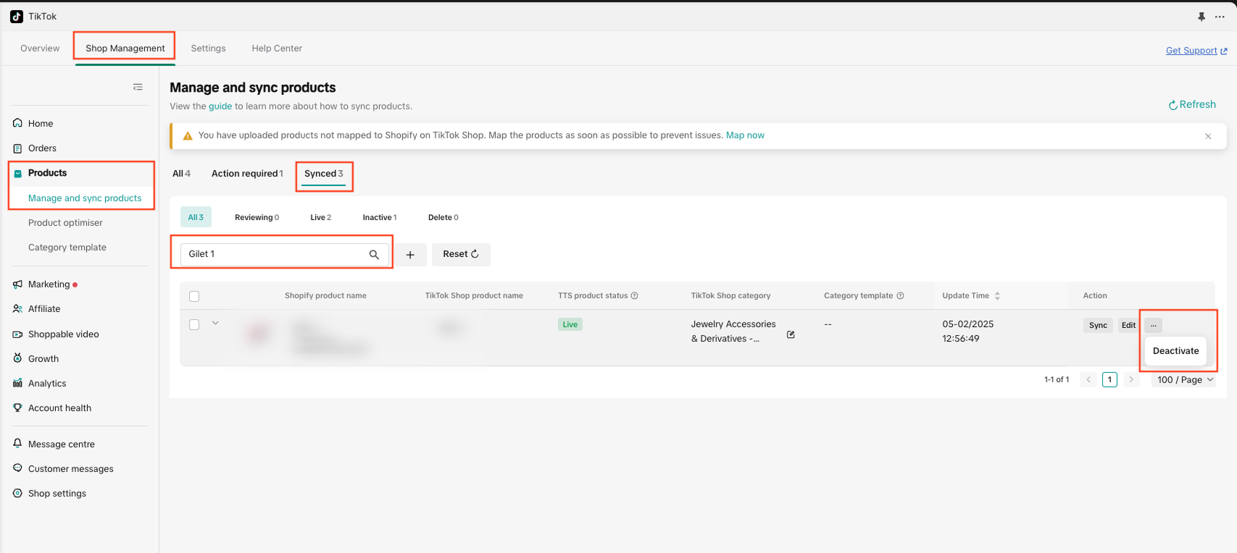Click the Shoppable video icon

(x=17, y=334)
